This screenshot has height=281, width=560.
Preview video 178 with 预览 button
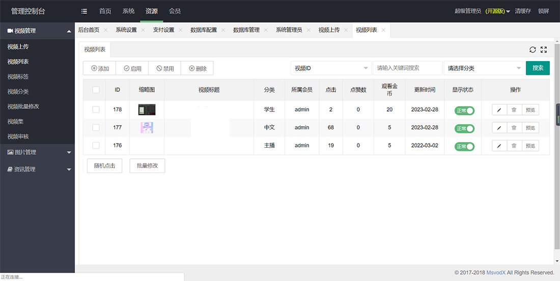[530, 110]
